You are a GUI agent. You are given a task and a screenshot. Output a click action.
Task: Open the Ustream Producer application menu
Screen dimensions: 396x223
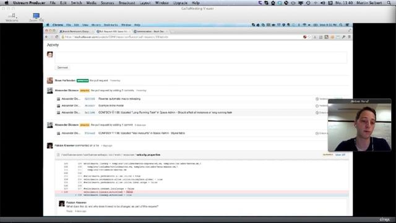point(29,2)
